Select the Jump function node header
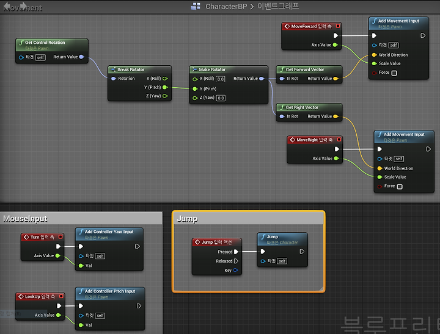Viewport: 440px width, 334px height. tap(282, 240)
